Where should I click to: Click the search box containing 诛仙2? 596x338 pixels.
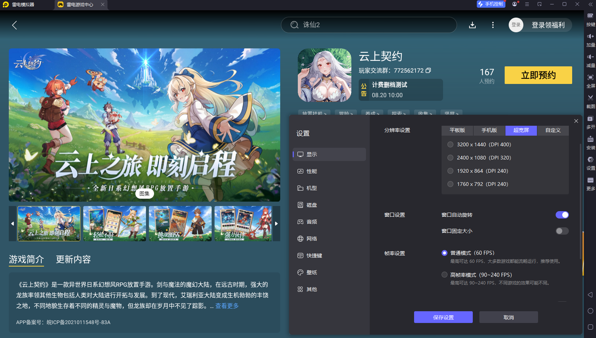point(369,25)
